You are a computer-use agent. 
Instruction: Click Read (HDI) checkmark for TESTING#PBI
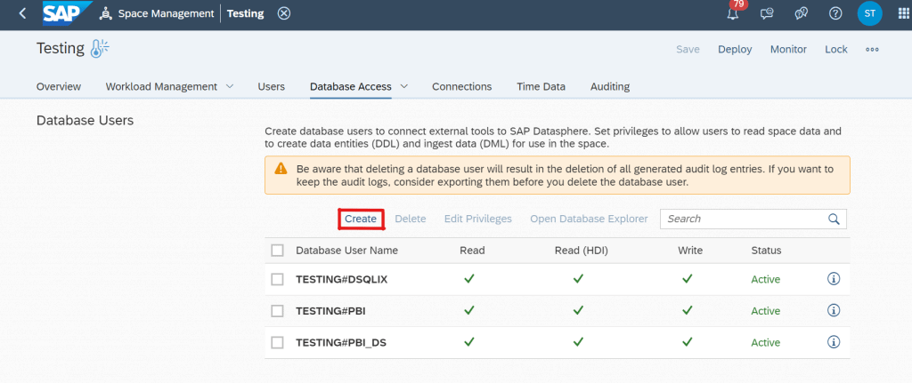(x=578, y=310)
